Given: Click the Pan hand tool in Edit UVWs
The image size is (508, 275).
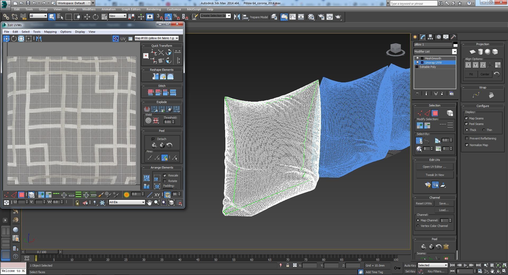Looking at the screenshot, I should tap(149, 203).
